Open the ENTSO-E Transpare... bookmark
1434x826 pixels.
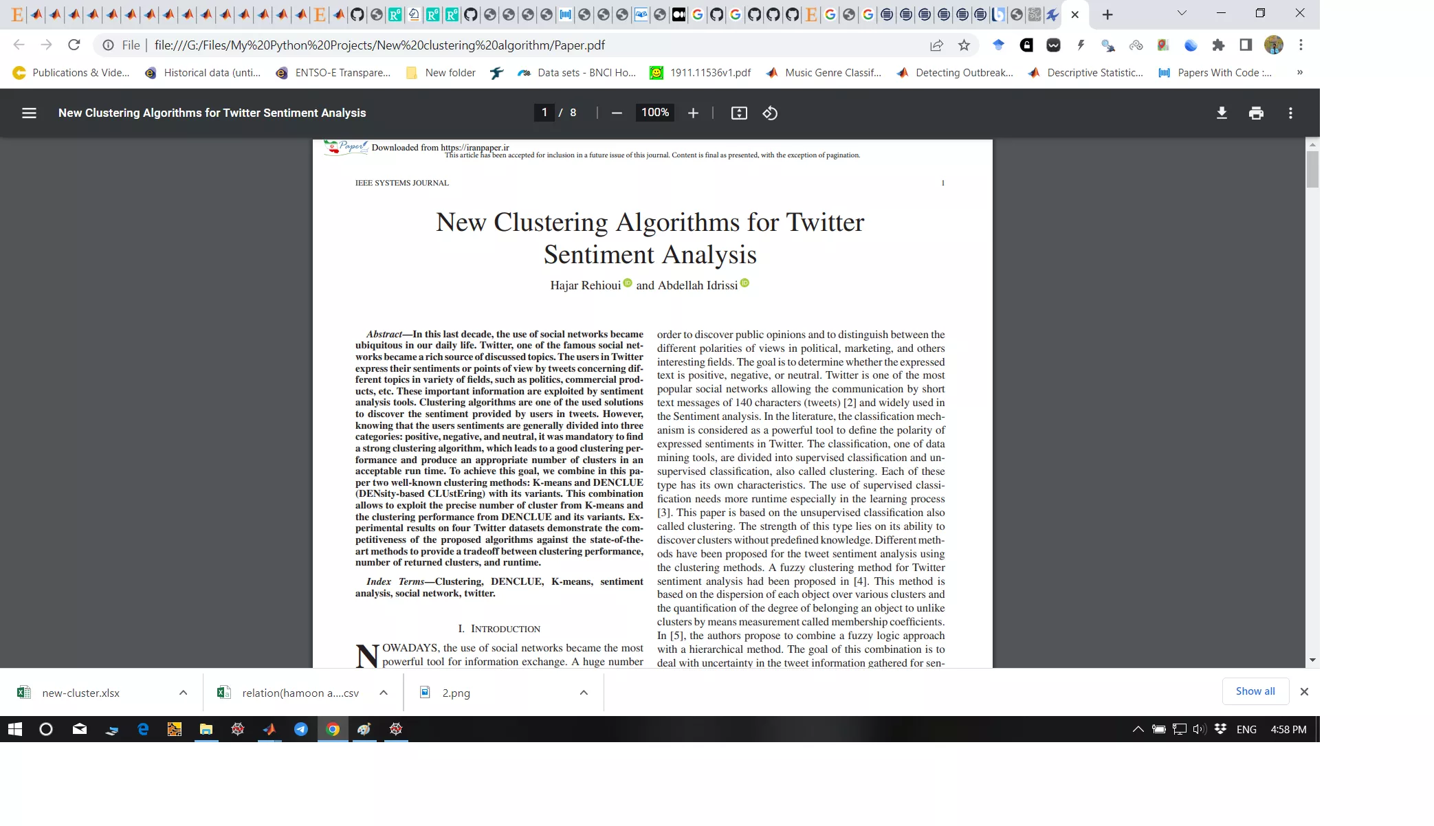point(333,73)
